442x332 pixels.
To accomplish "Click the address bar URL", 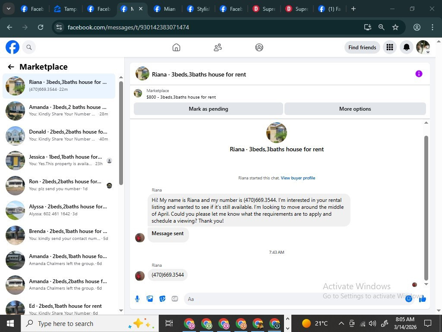I will tap(128, 27).
